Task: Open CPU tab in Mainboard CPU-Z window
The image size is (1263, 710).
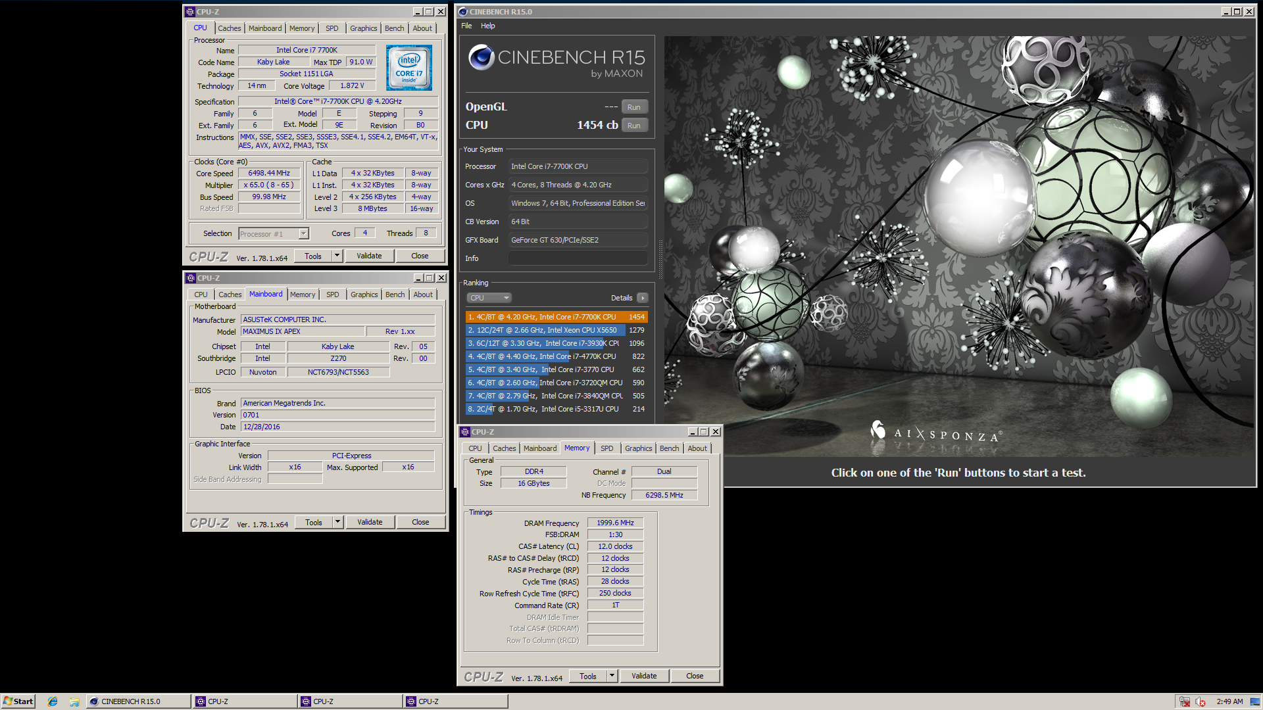Action: 201,295
